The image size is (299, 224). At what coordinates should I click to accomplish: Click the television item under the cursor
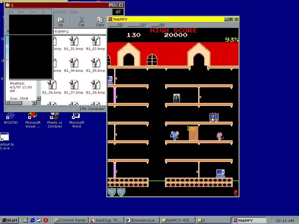coord(214,117)
